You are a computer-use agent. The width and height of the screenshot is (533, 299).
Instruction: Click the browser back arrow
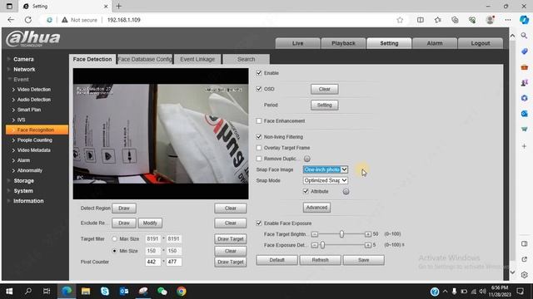click(x=11, y=20)
